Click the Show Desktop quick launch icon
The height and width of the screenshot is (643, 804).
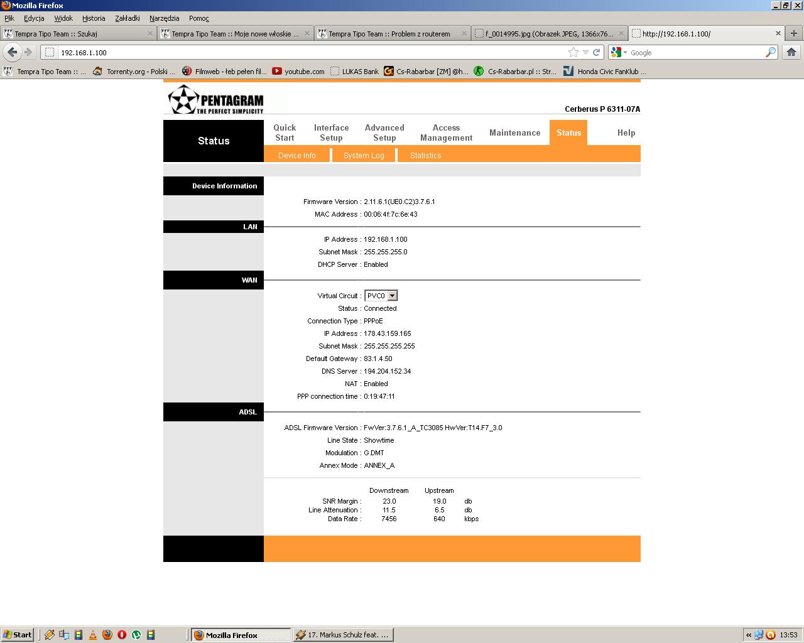64,635
